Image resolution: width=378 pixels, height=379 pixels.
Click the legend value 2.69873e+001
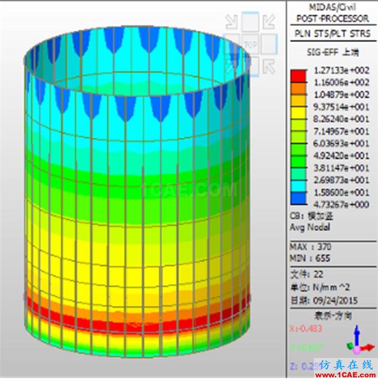pyautogui.click(x=341, y=180)
